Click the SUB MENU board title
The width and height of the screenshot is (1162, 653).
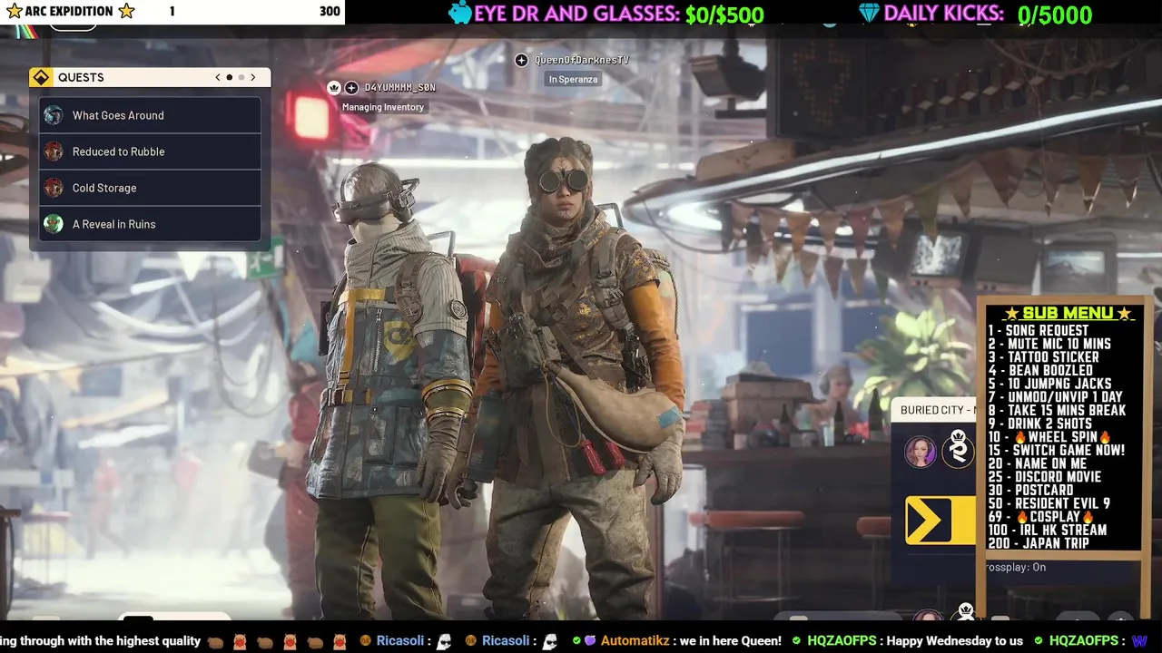pyautogui.click(x=1068, y=313)
